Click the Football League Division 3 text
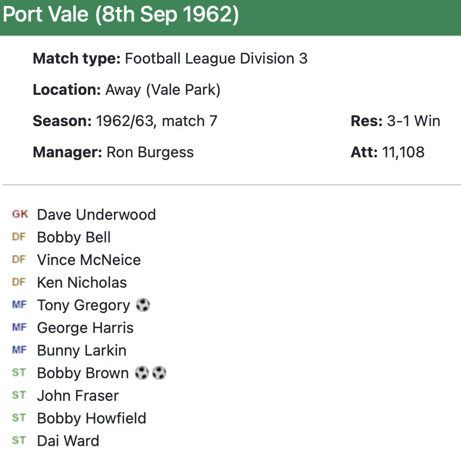 click(216, 59)
